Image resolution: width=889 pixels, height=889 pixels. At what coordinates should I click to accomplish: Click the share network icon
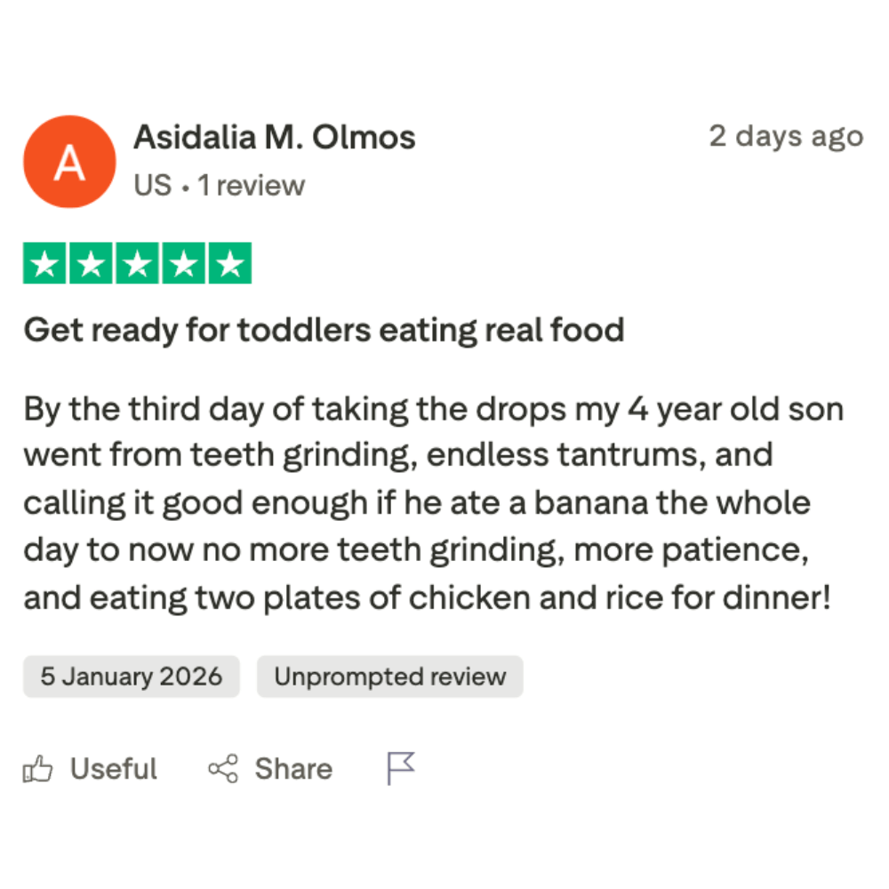[x=223, y=769]
